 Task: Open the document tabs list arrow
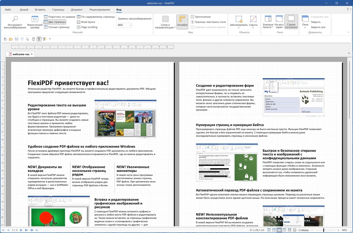[x=349, y=53]
